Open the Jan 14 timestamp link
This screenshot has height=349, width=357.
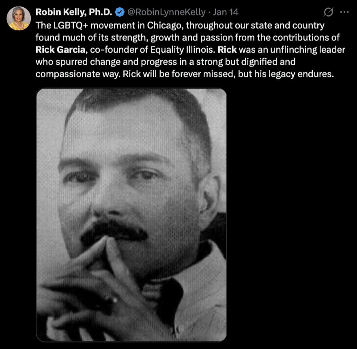tap(222, 13)
